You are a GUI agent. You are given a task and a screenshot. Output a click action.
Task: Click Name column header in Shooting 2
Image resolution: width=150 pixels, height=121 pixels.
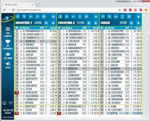tap(69, 28)
